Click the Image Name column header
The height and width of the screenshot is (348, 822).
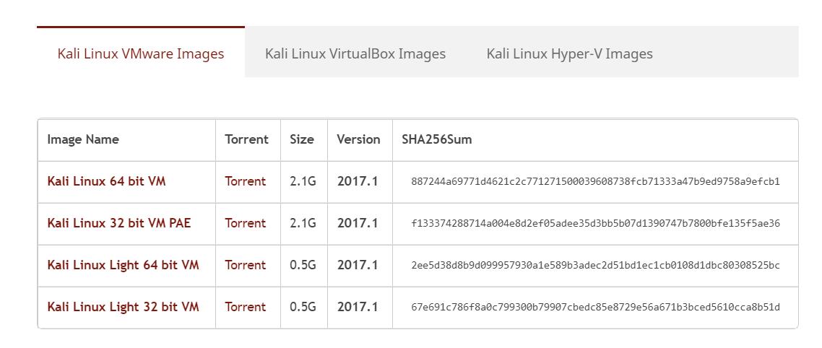click(x=83, y=139)
